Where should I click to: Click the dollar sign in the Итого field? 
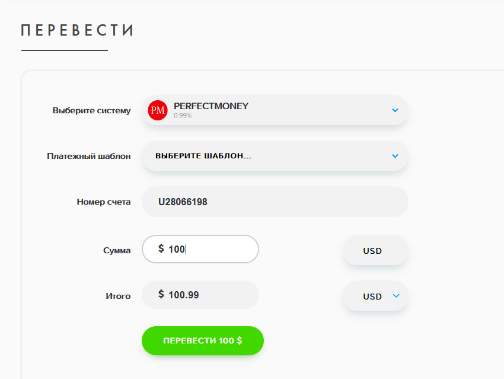tap(161, 294)
